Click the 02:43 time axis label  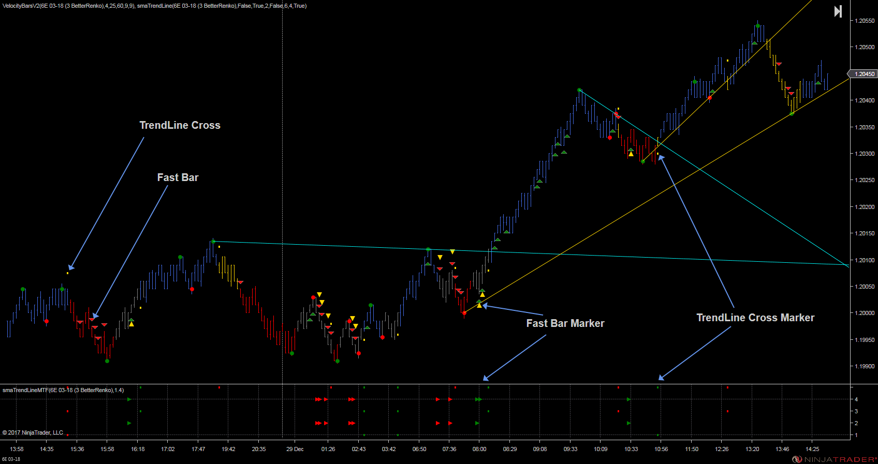point(359,449)
